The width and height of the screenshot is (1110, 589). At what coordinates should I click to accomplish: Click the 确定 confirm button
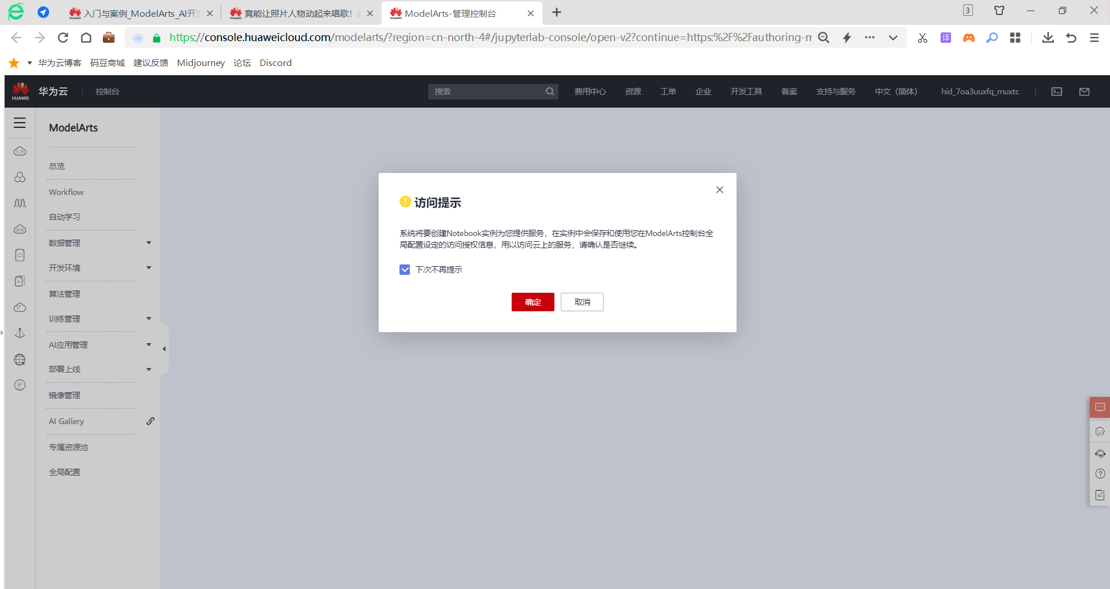click(x=533, y=302)
